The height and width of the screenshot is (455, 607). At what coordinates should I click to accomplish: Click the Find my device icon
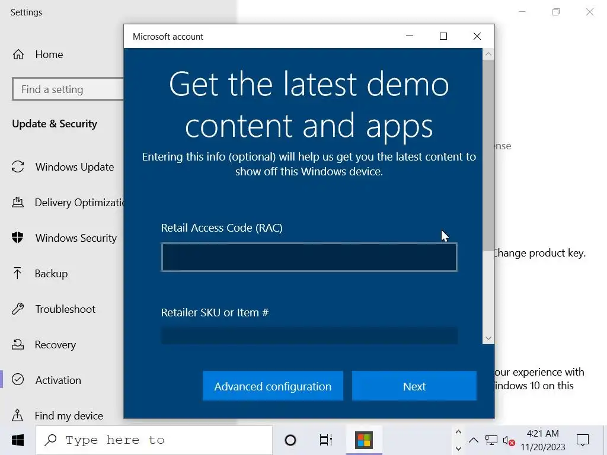17,415
